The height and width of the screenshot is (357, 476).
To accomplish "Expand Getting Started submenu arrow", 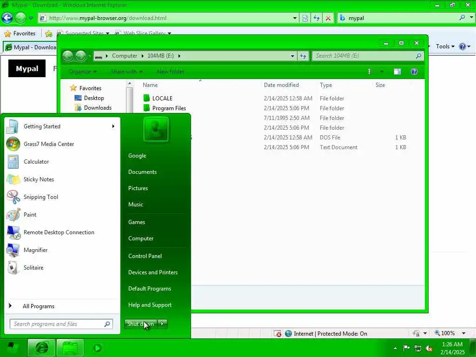I will pyautogui.click(x=113, y=126).
